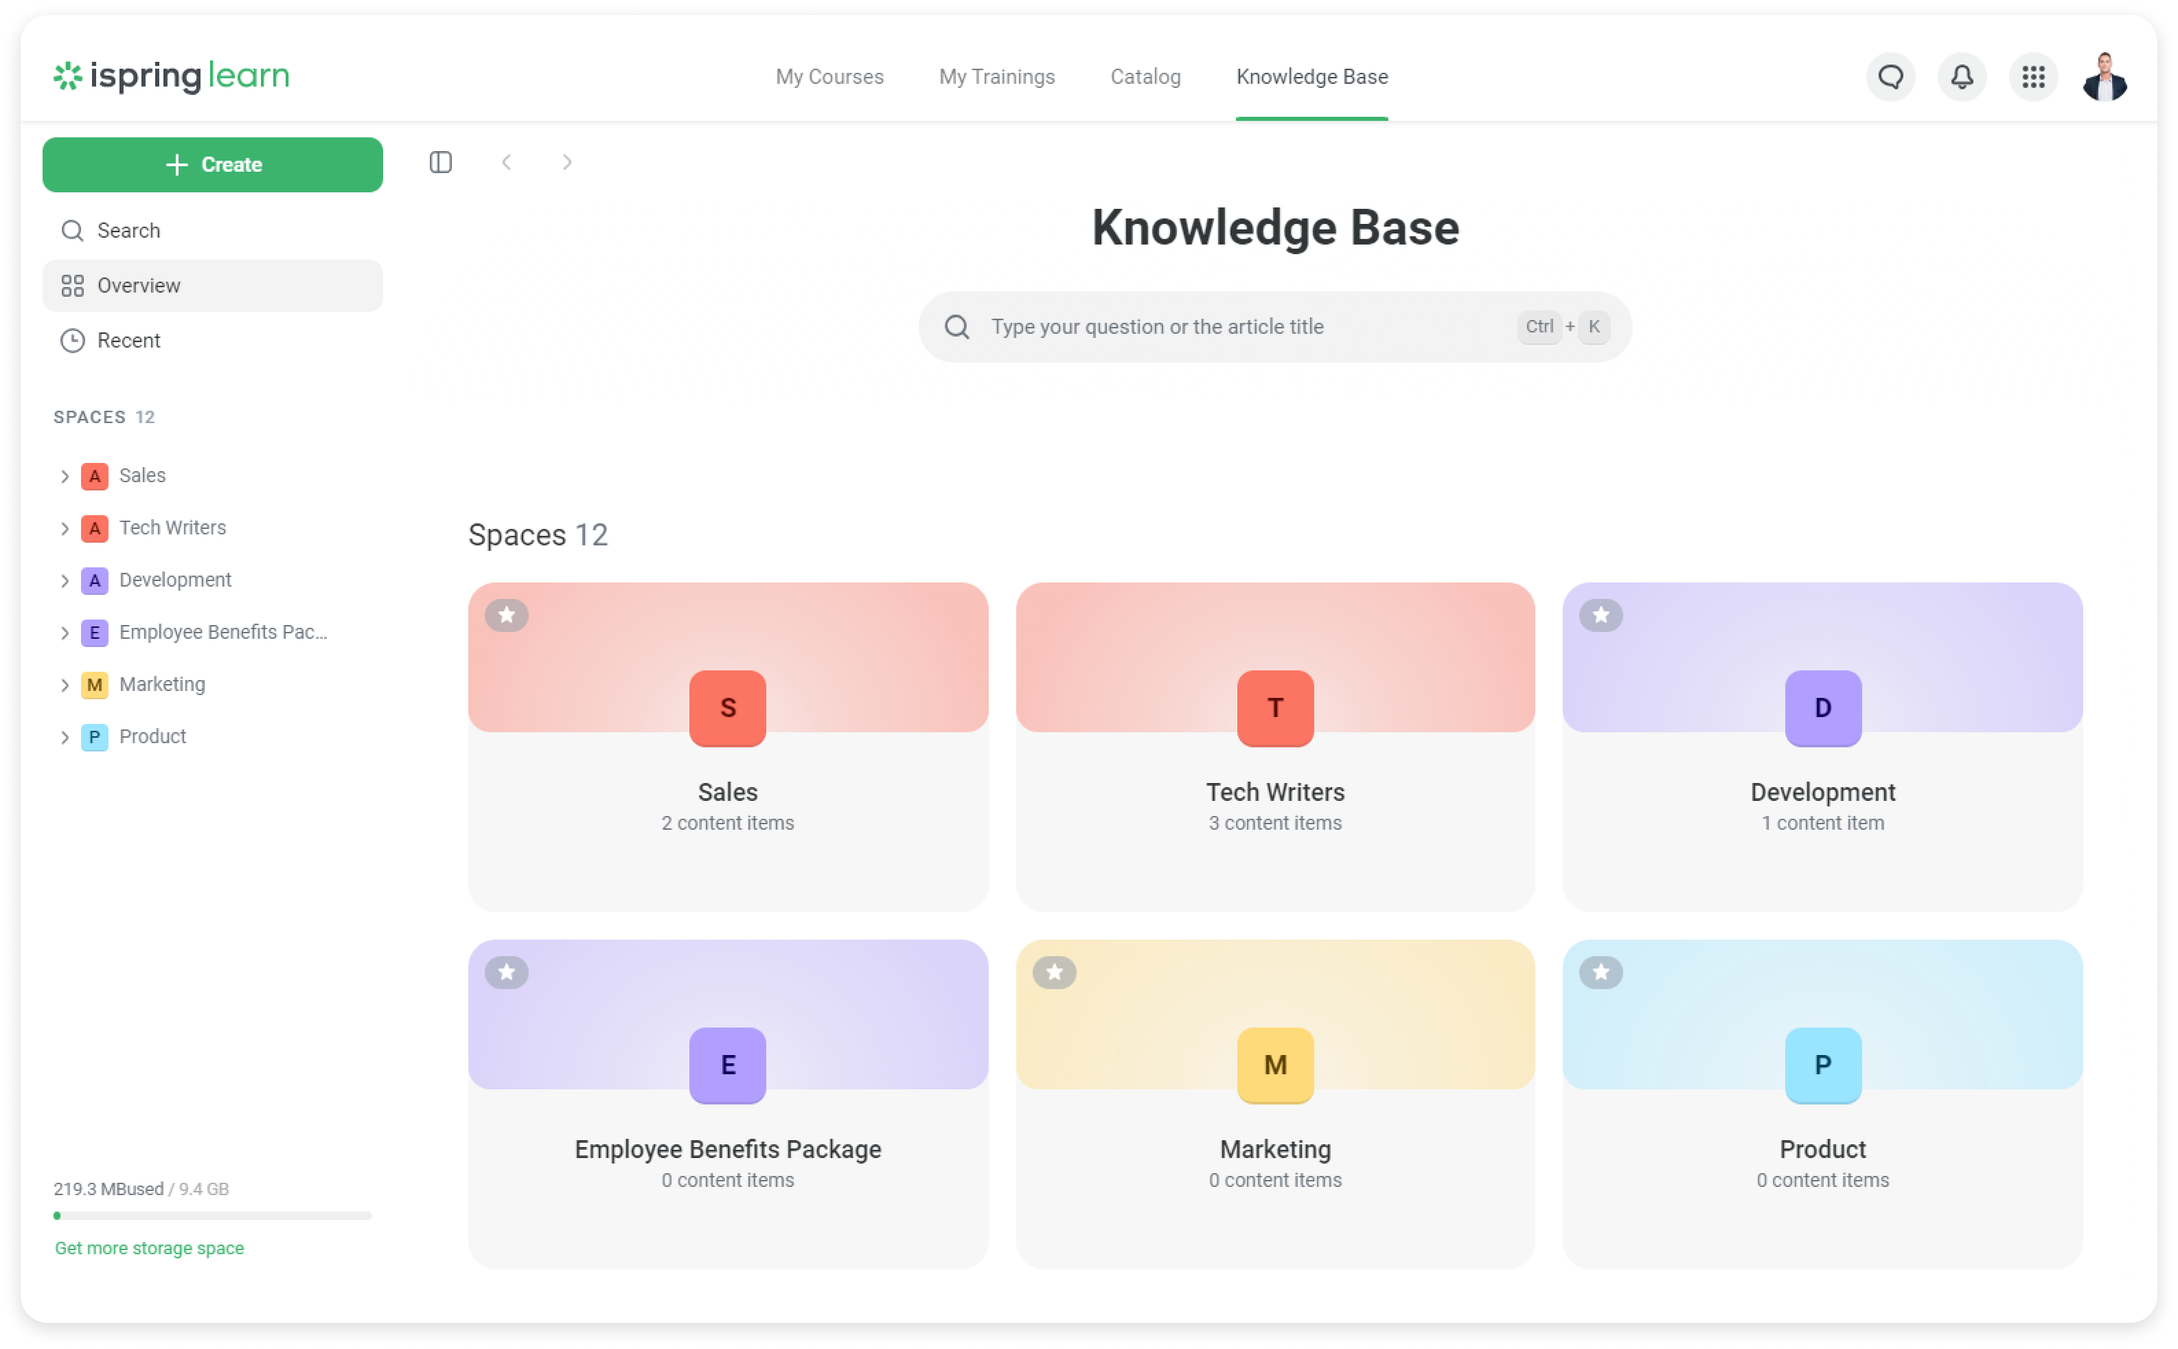The height and width of the screenshot is (1349, 2178).
Task: Star the Marketing space card
Action: point(1054,972)
